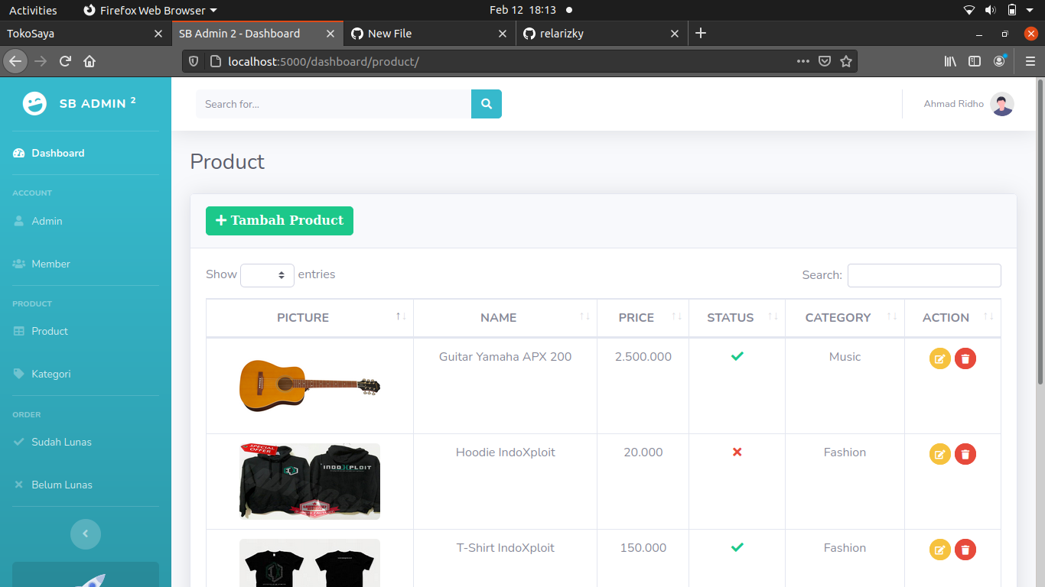Click the T-shirt product thumbnail
Image resolution: width=1045 pixels, height=587 pixels.
(x=310, y=563)
